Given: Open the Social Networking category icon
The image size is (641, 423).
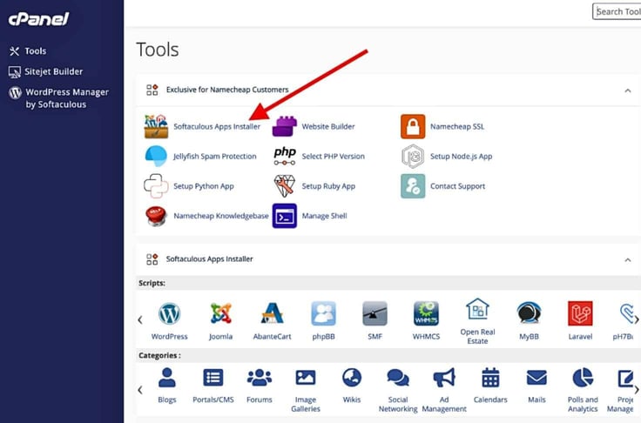Looking at the screenshot, I should [x=398, y=377].
